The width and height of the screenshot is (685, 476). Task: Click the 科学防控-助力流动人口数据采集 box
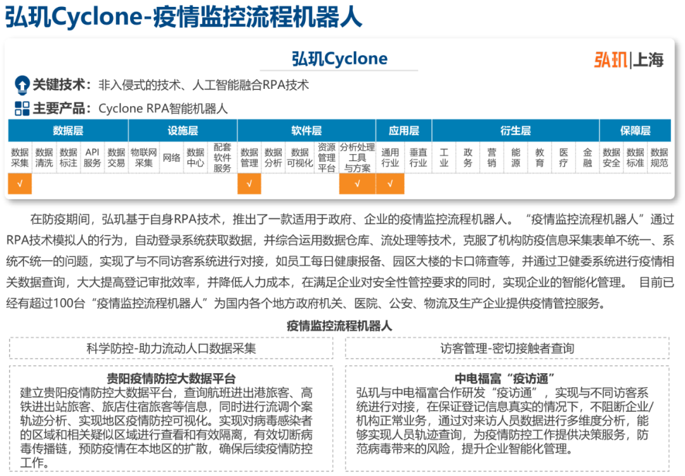[171, 348]
